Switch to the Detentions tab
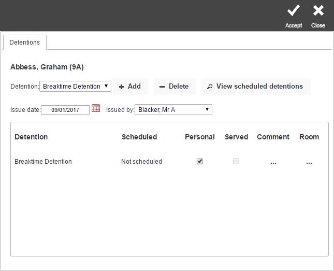The height and width of the screenshot is (271, 334). tap(25, 42)
